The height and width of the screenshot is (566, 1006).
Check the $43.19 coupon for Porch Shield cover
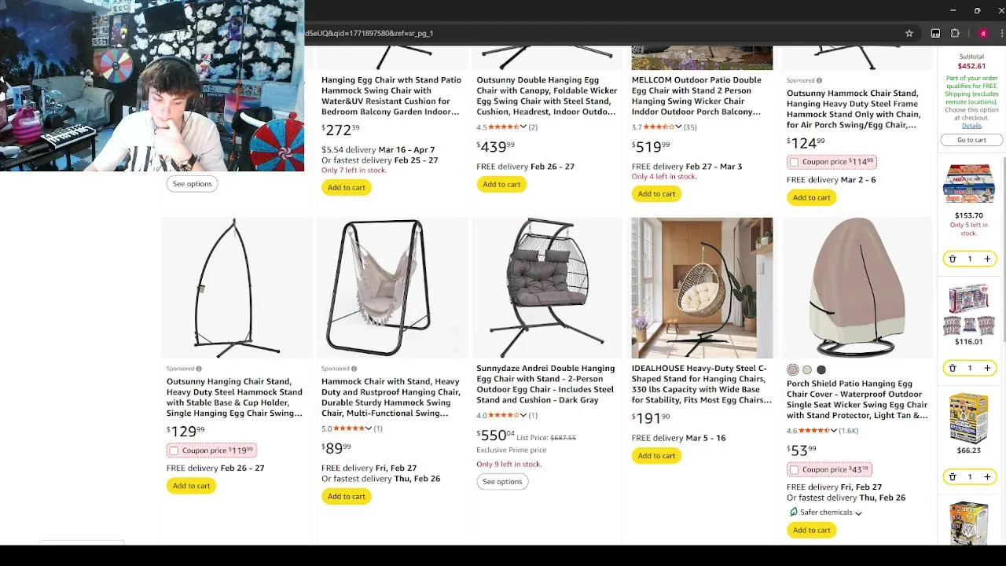794,469
